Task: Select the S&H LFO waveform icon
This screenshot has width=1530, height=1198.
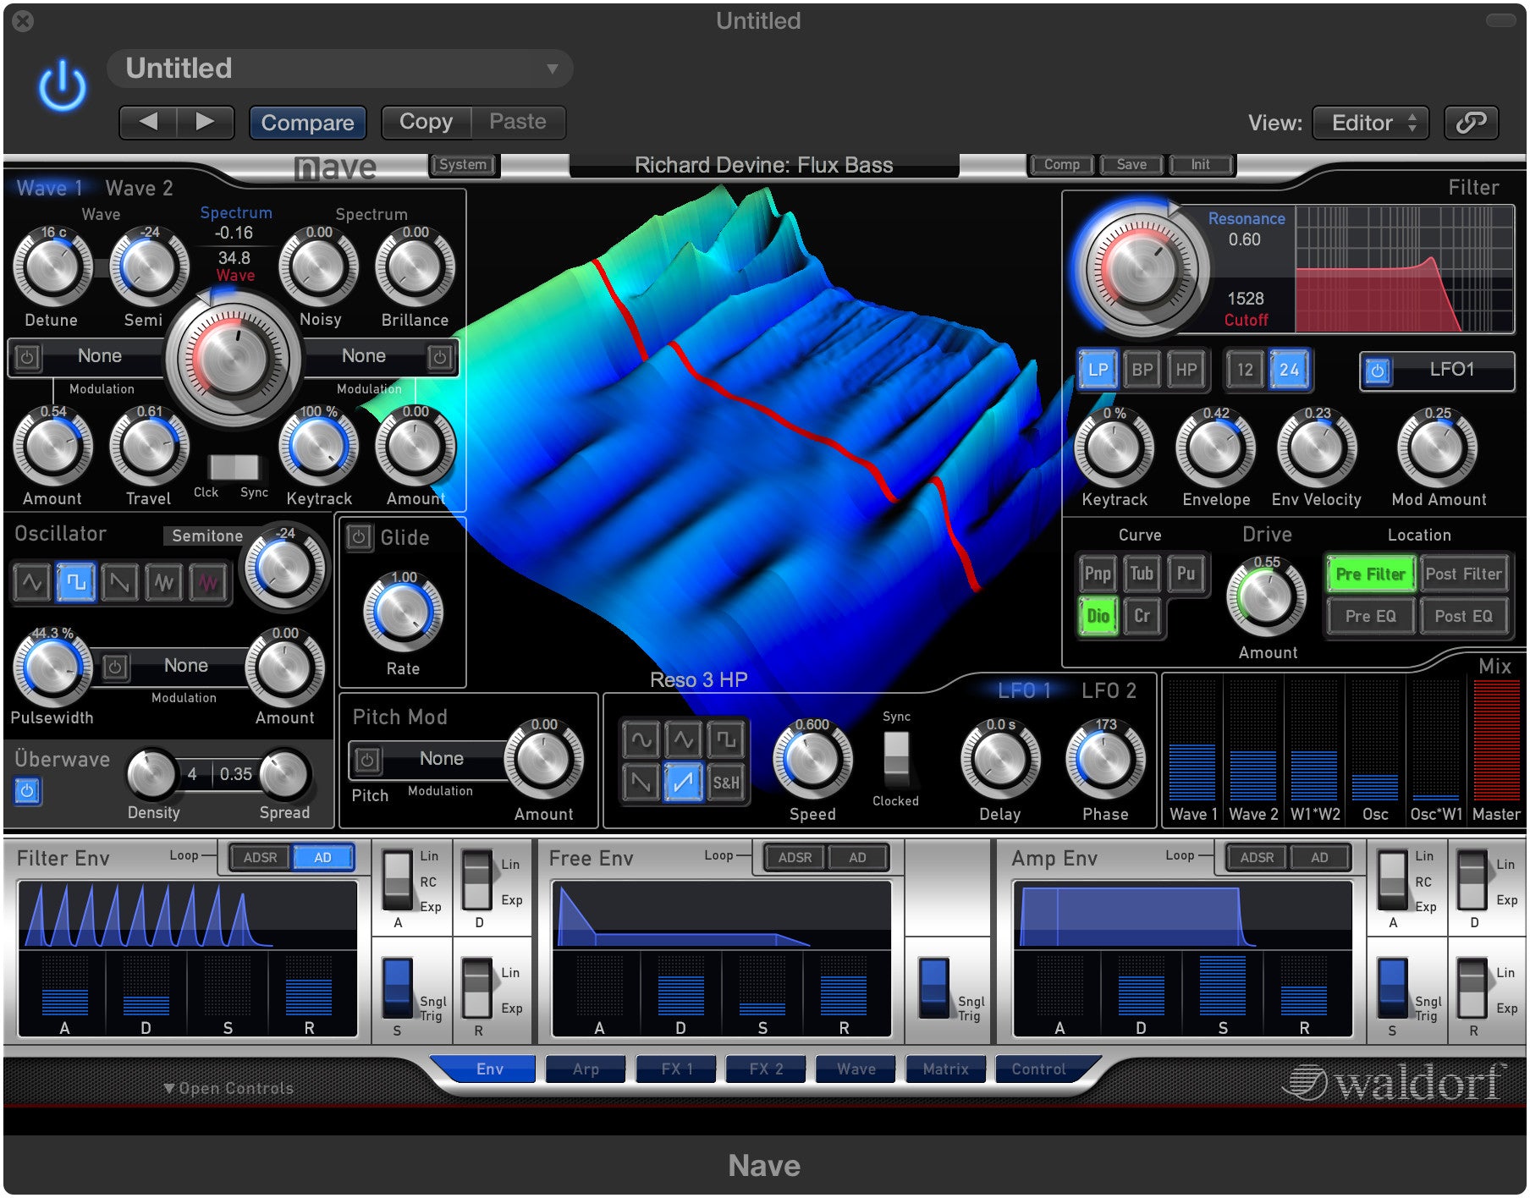Action: pos(725,783)
